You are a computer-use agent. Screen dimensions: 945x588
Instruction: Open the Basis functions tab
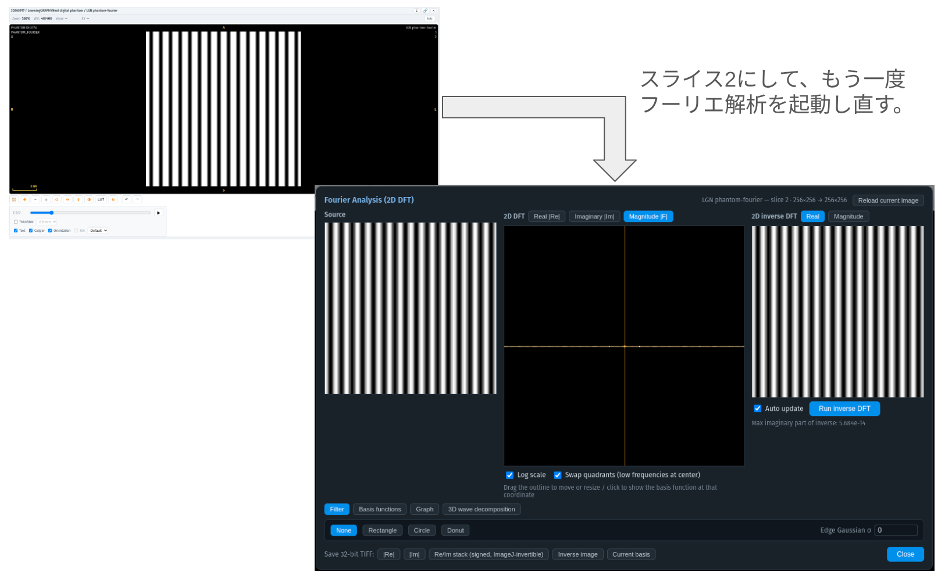[x=380, y=509]
